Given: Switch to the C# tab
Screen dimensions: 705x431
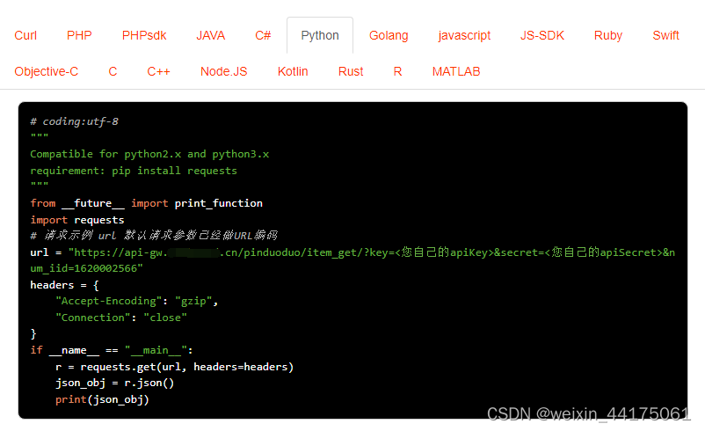Looking at the screenshot, I should tap(263, 35).
